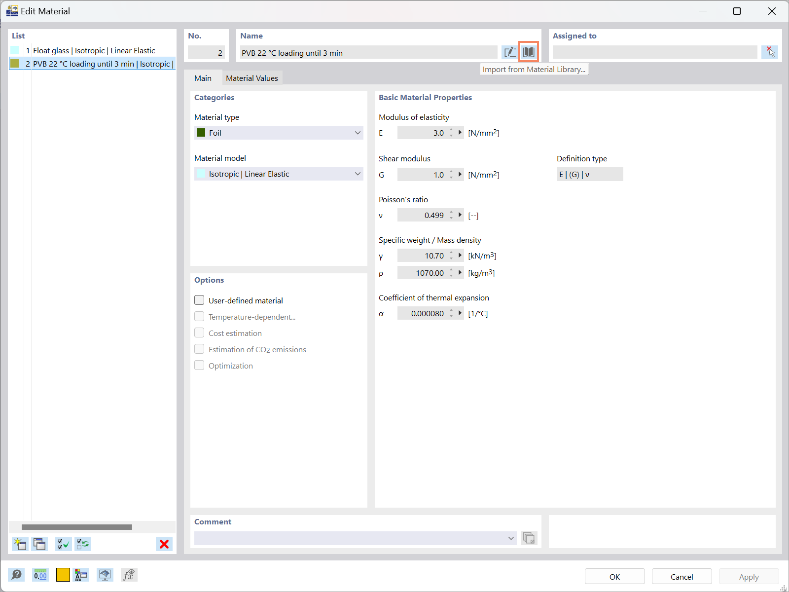Switch to the Material Values tab
This screenshot has width=789, height=592.
click(252, 77)
